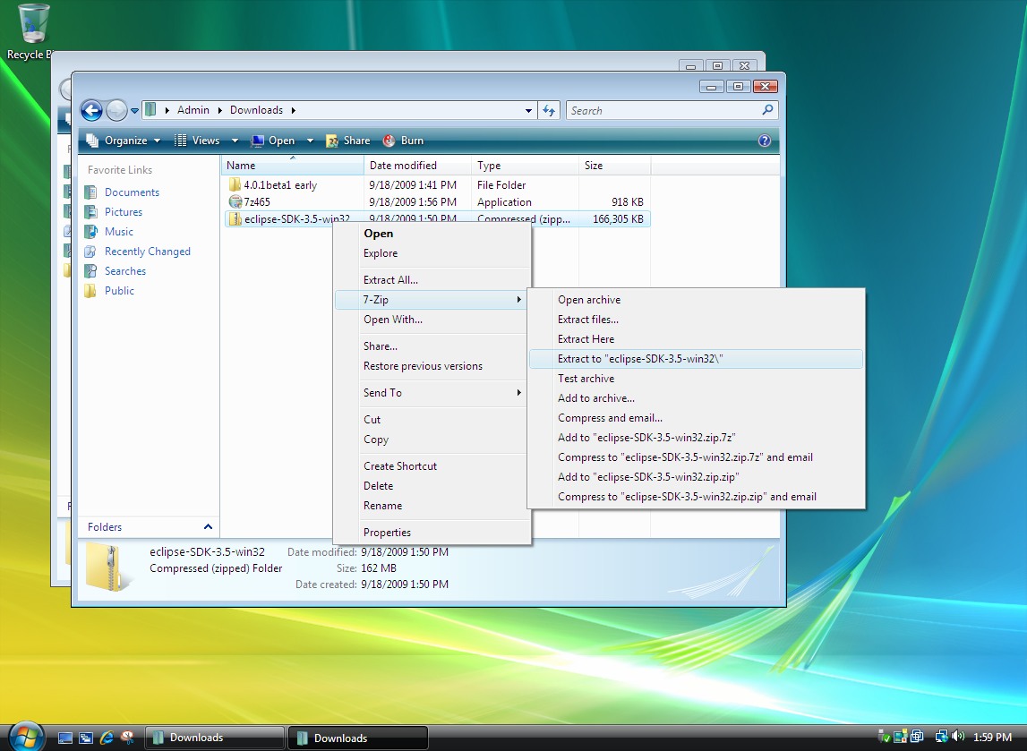Screen dimensions: 1027x751
Task: Expand the Folders pane chevron
Action: 208,527
